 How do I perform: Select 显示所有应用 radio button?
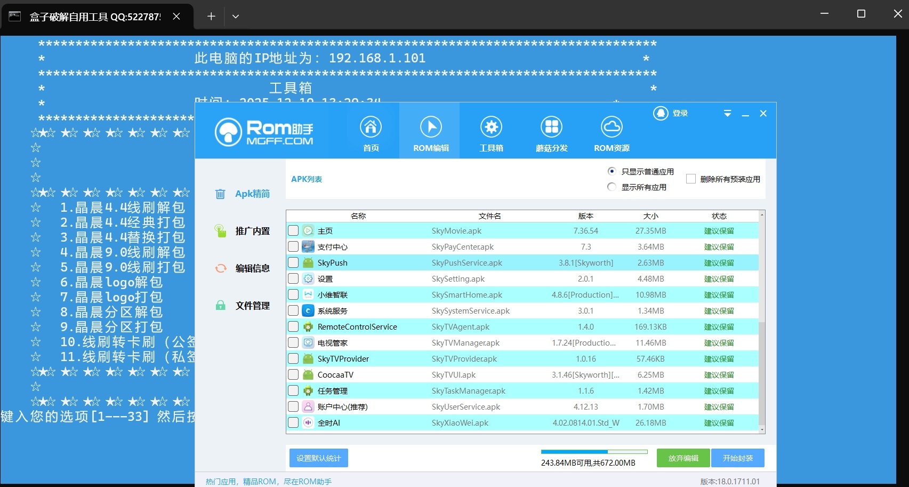tap(612, 187)
